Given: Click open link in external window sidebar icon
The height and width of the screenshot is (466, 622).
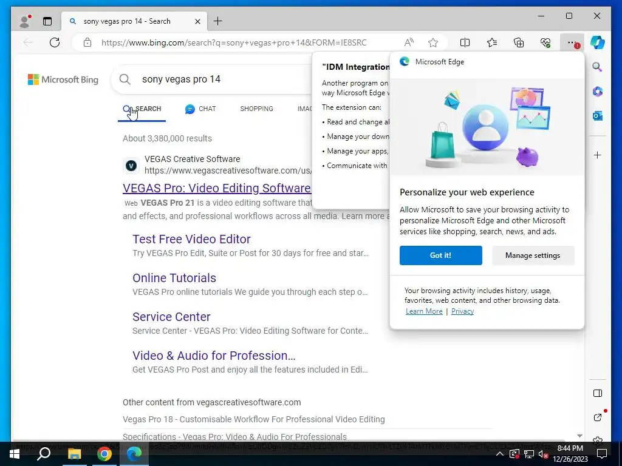Looking at the screenshot, I should (x=598, y=417).
